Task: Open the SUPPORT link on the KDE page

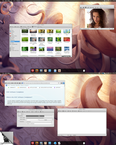Action: click(x=58, y=88)
